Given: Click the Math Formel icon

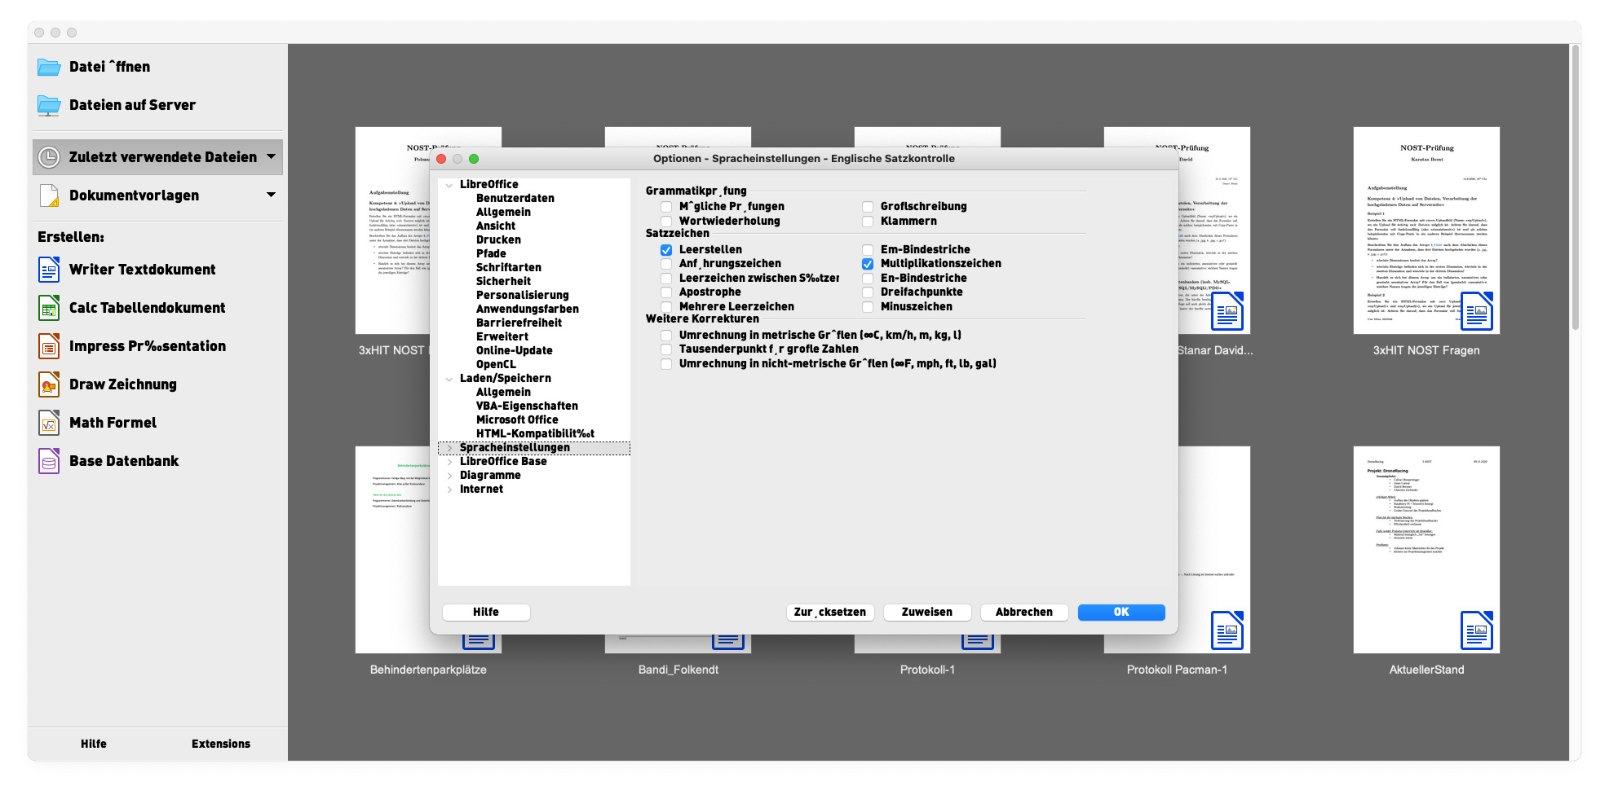Looking at the screenshot, I should pyautogui.click(x=49, y=423).
